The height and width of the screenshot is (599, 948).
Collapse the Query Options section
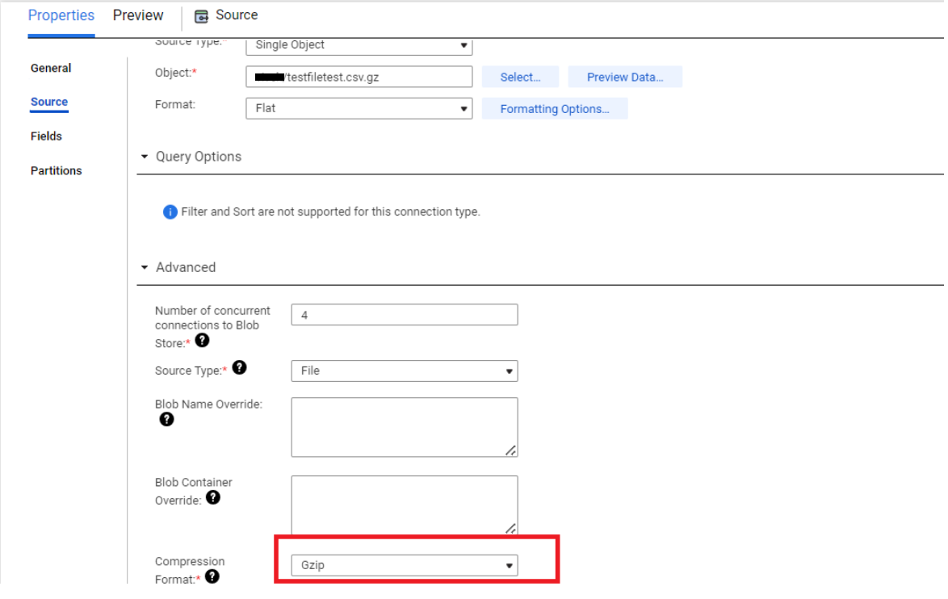(145, 157)
